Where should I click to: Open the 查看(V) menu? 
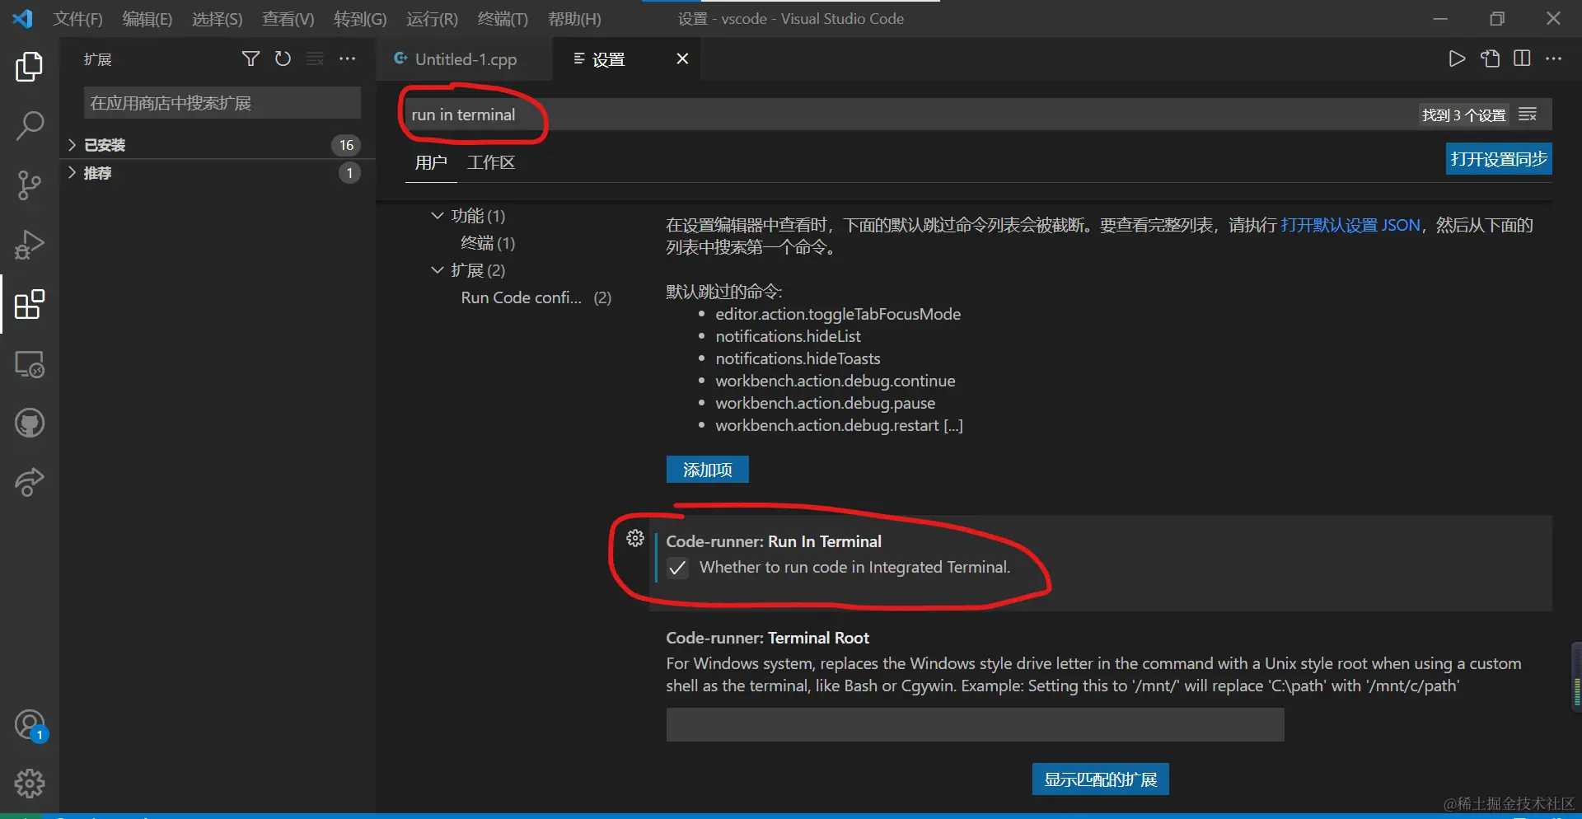(288, 18)
